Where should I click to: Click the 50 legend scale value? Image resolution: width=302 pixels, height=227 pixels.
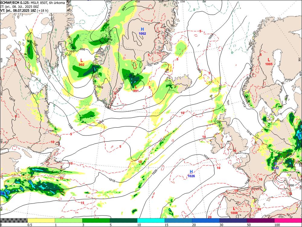(x=249, y=225)
